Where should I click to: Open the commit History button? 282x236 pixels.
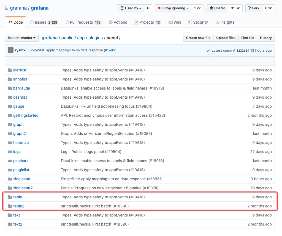coord(266,38)
